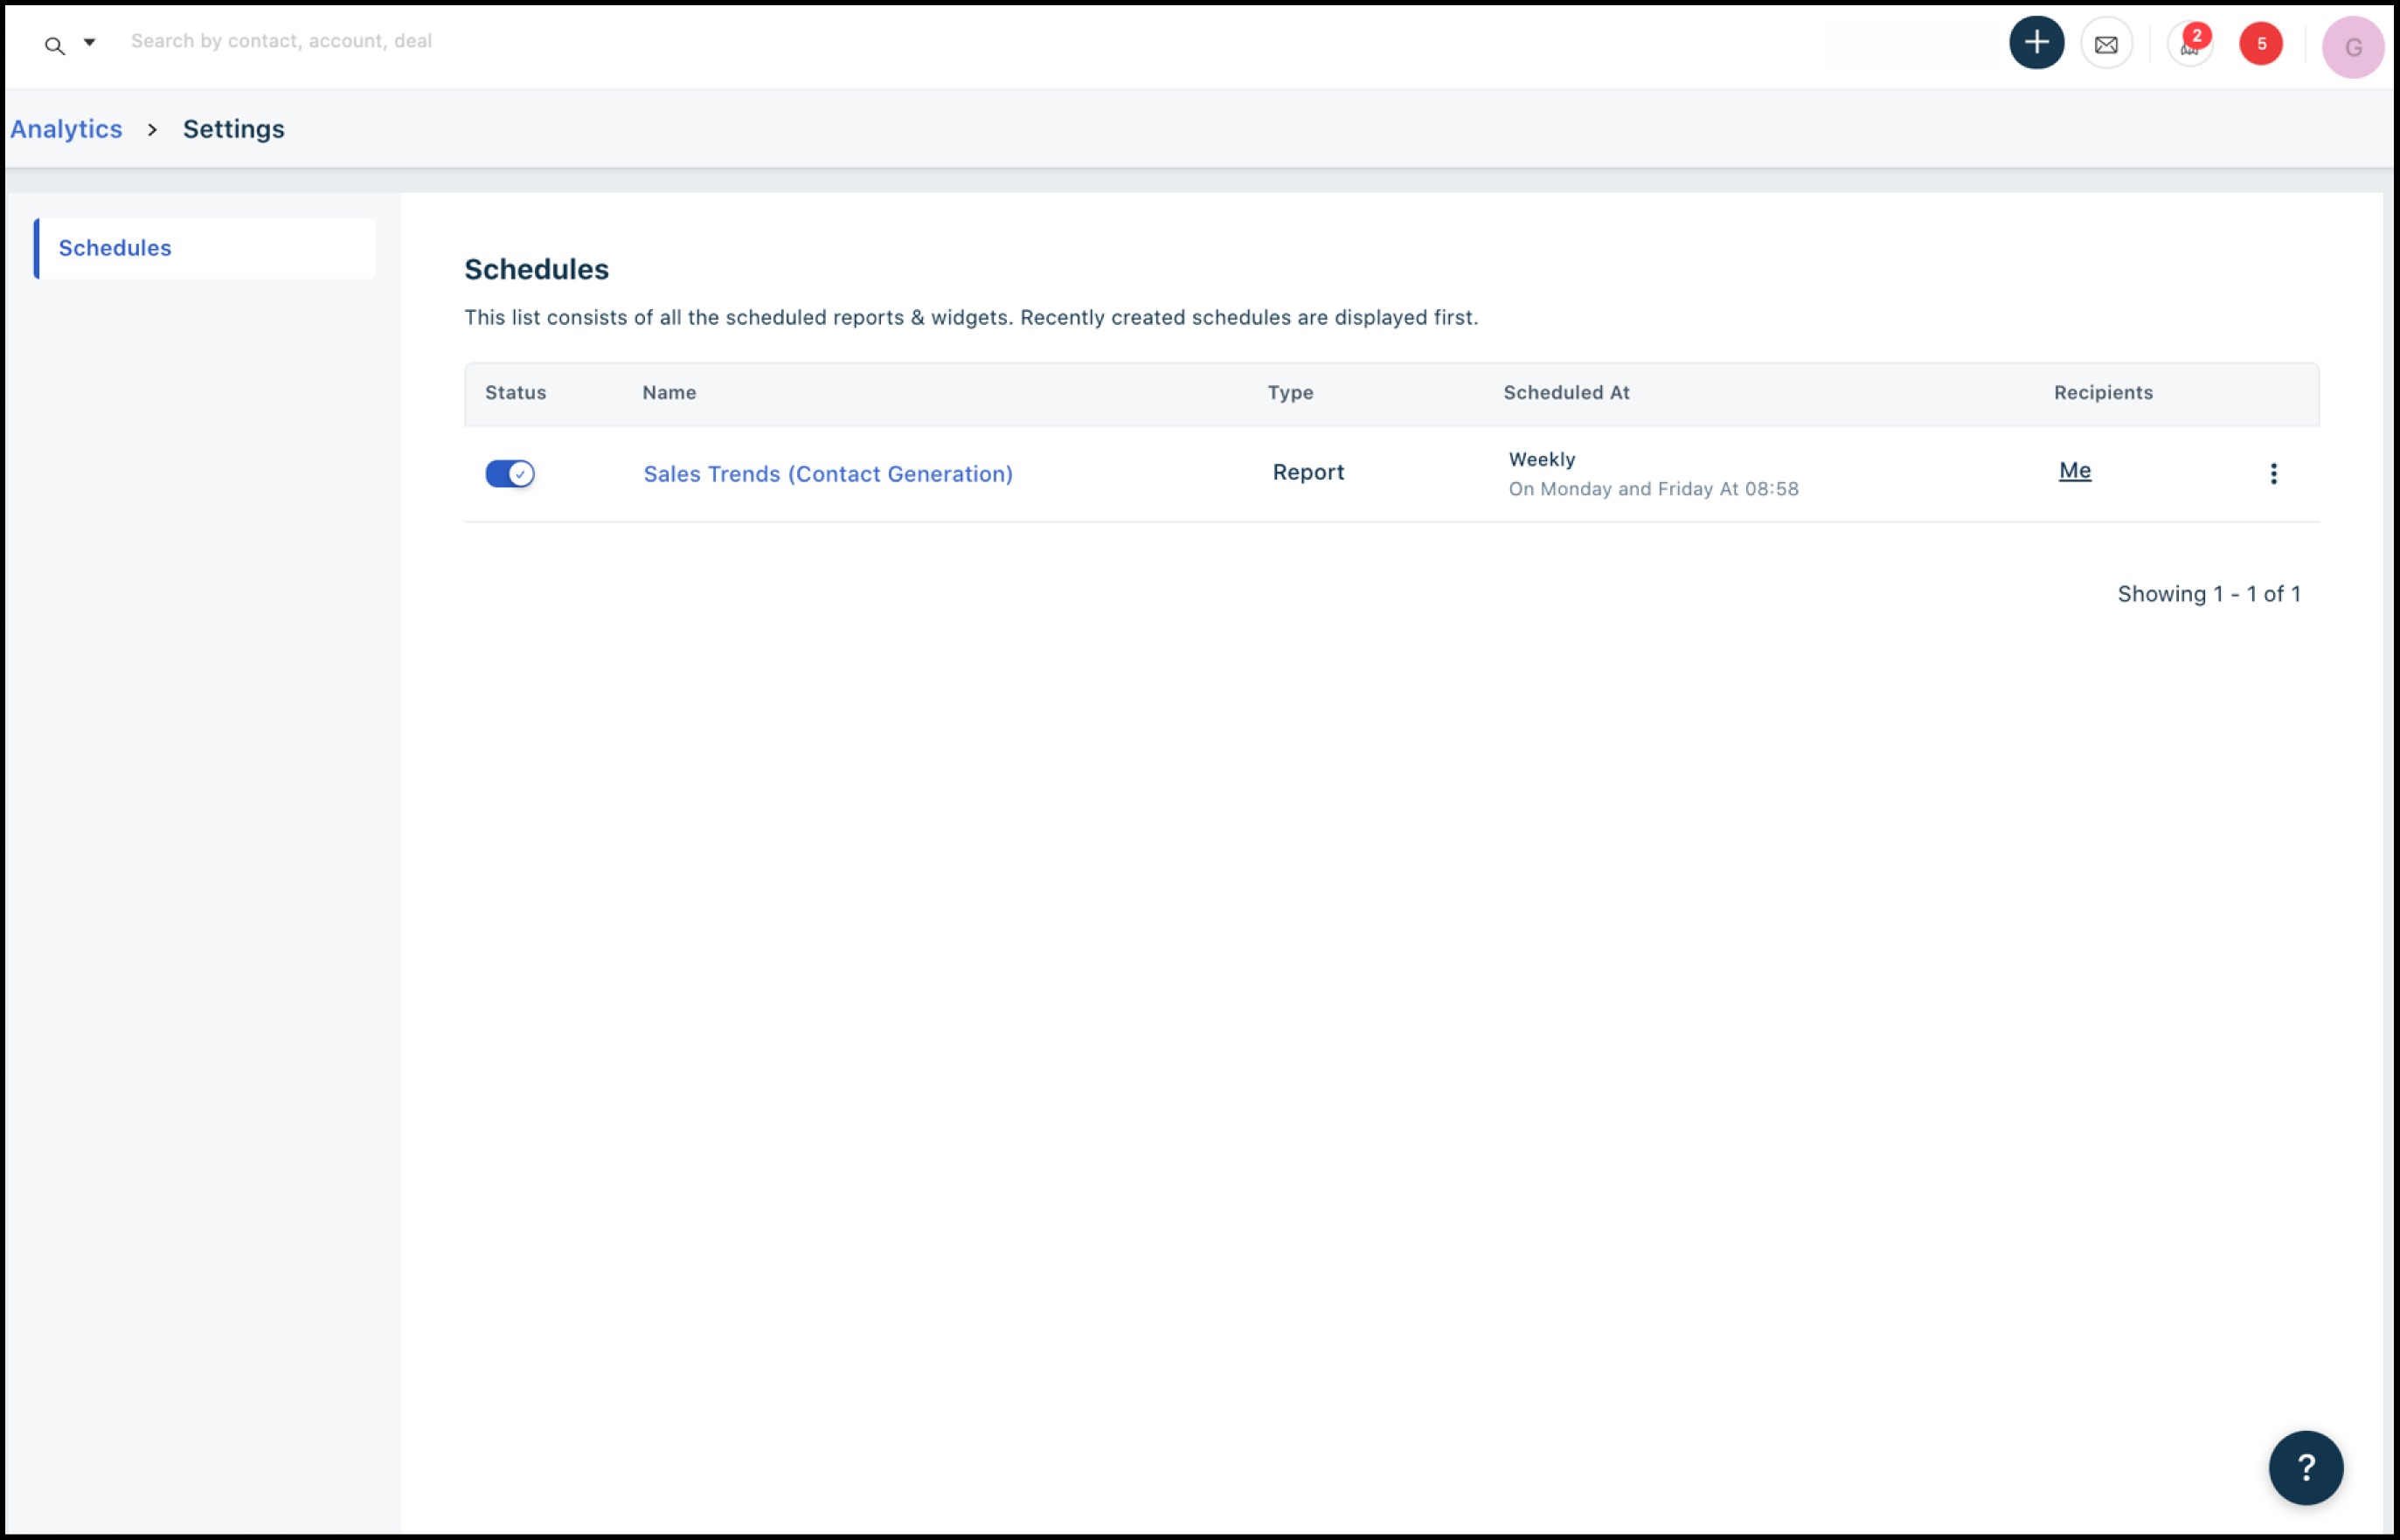Image resolution: width=2400 pixels, height=1540 pixels.
Task: Open Sales Trends (Contact Generation) report link
Action: point(828,474)
